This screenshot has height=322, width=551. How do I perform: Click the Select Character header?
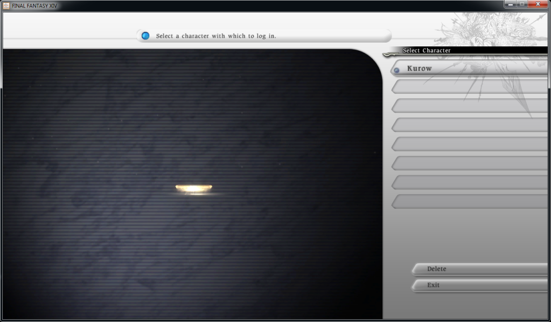pyautogui.click(x=427, y=51)
